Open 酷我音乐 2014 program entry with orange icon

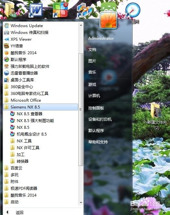20,53
